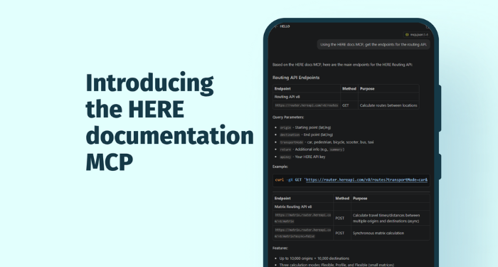The image size is (498, 267).
Task: Select the origin parameter code tag
Action: 285,127
